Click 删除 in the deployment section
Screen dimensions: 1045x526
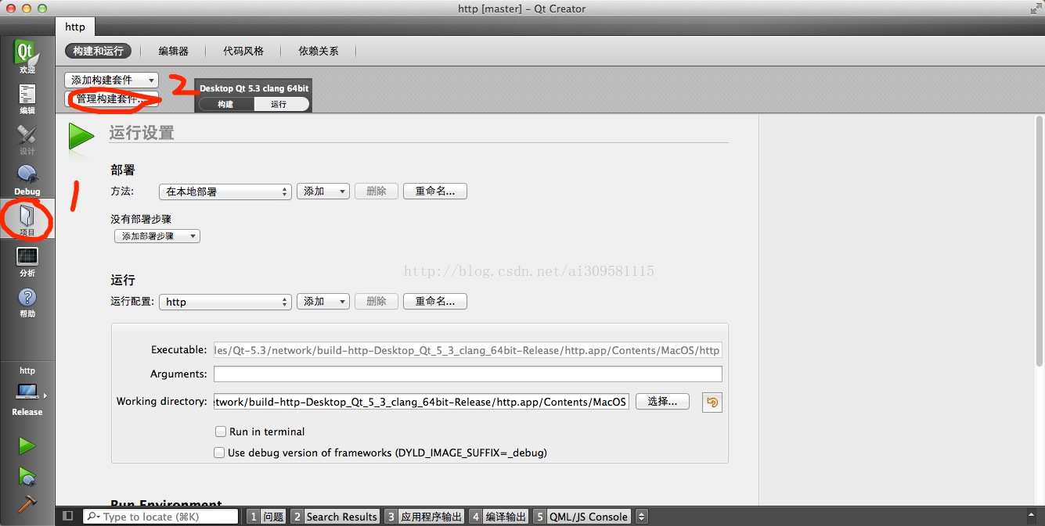pyautogui.click(x=377, y=191)
